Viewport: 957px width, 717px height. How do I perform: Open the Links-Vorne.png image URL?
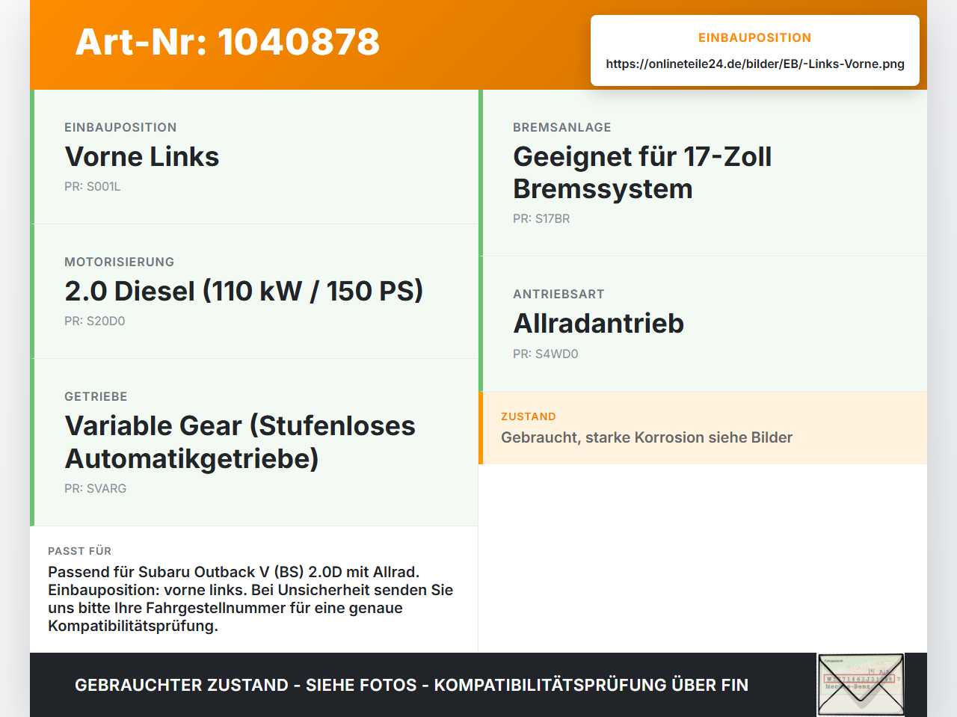755,64
